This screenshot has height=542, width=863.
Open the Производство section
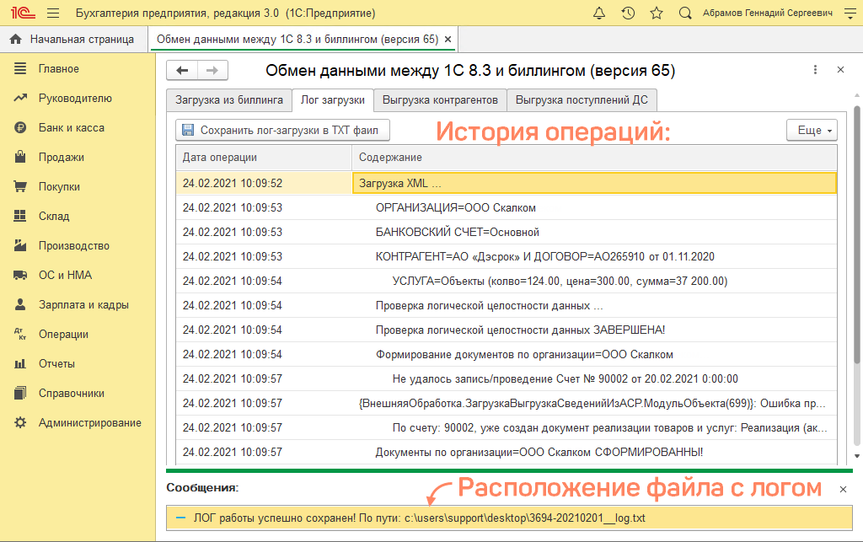pos(74,246)
